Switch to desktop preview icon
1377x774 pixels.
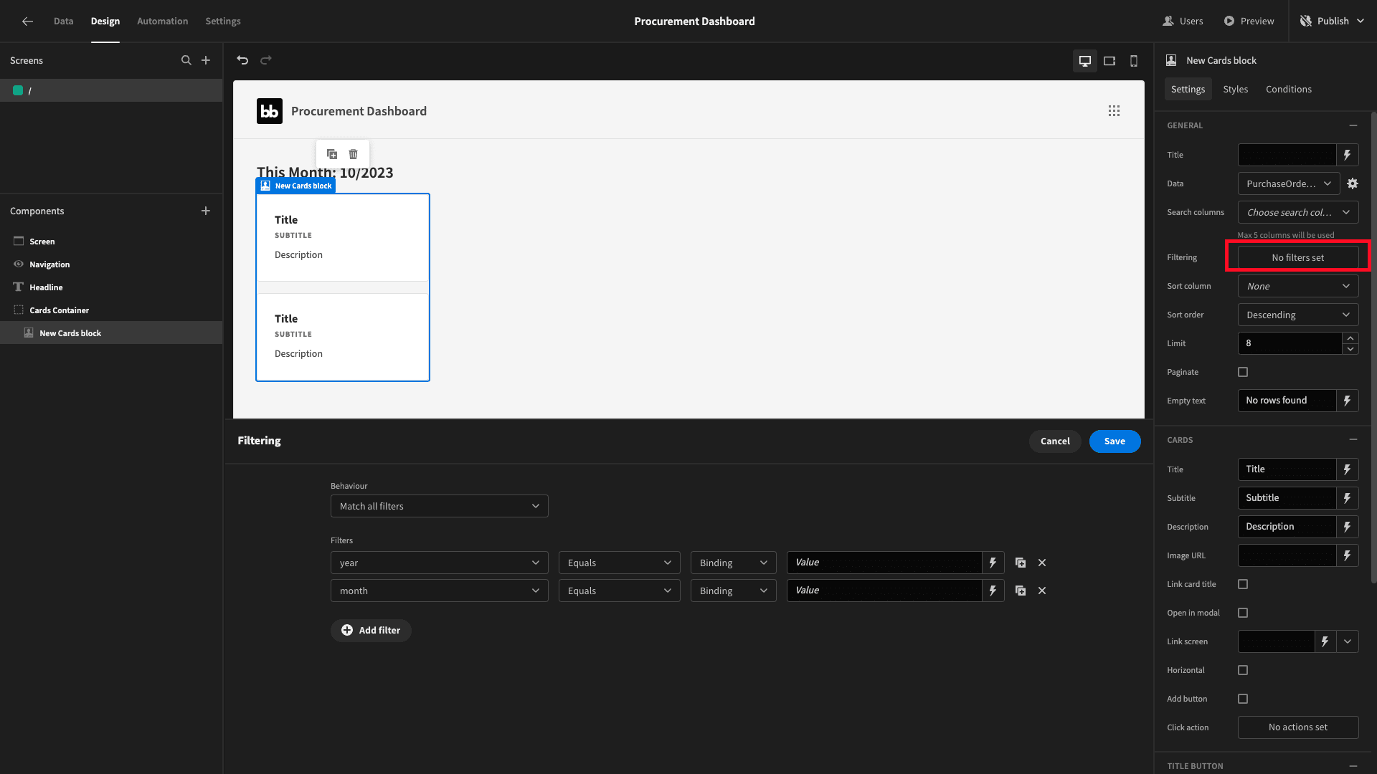coord(1085,61)
